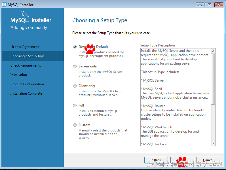Jump to Product Configuration step
226x170 pixels.
(x=27, y=84)
